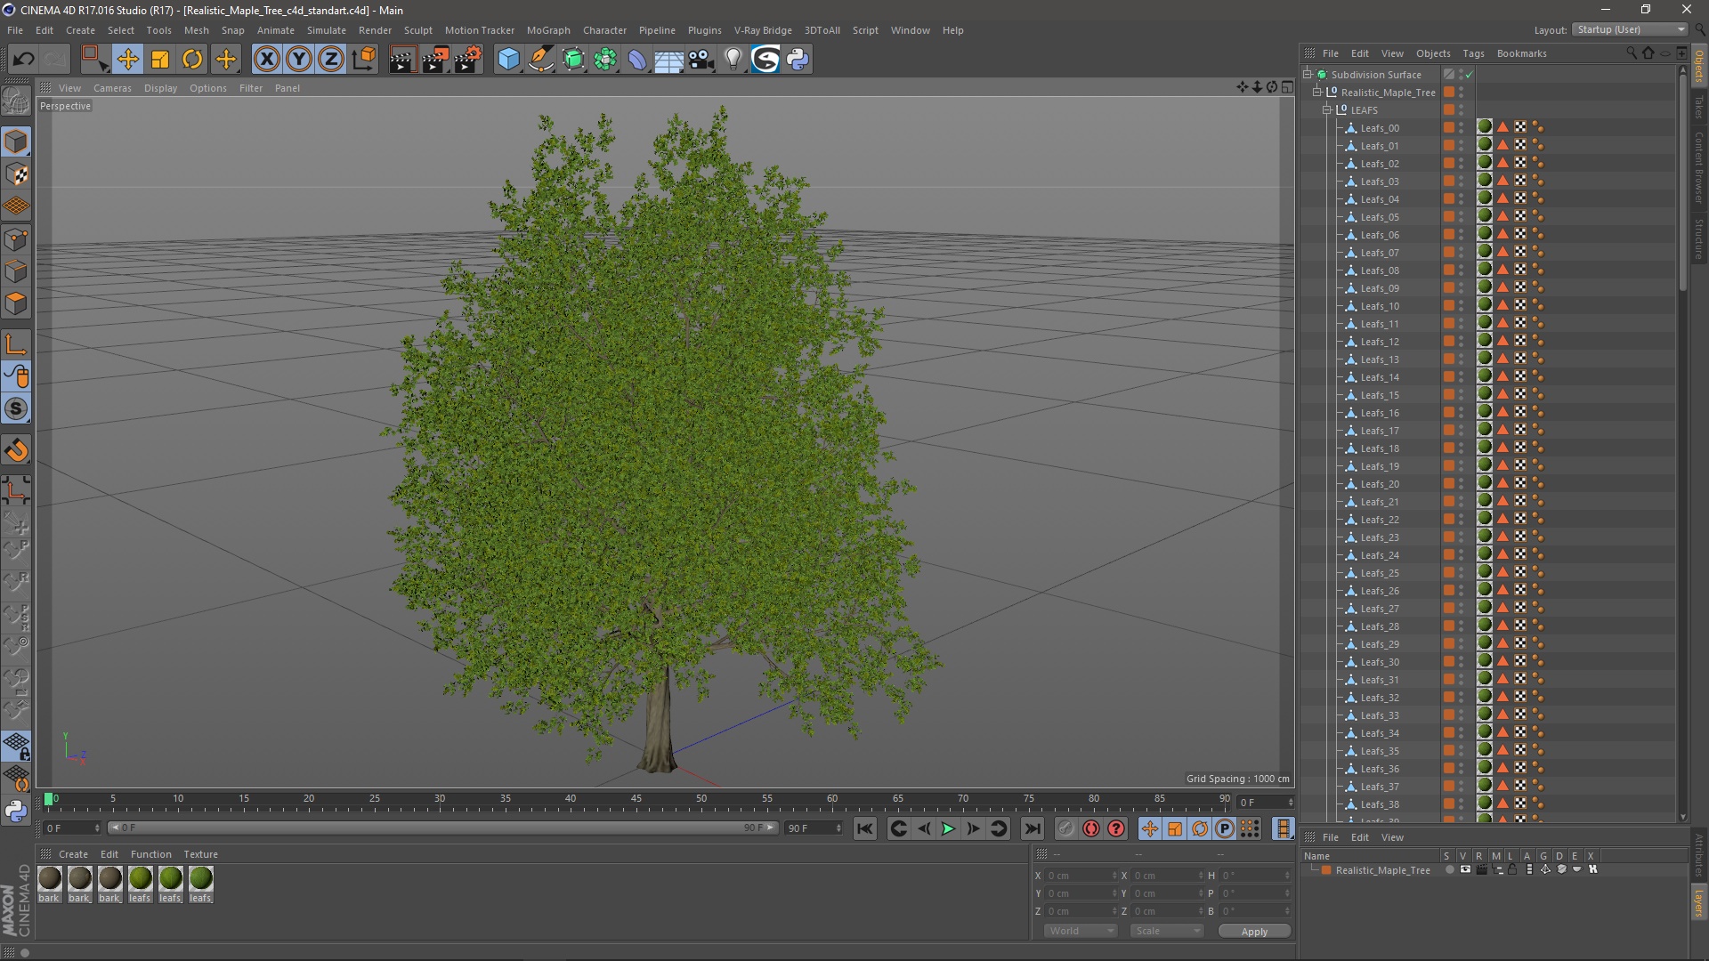Add a Cube primitive object

point(508,60)
